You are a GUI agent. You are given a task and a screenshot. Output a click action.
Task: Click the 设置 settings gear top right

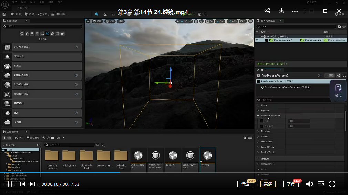point(340,14)
